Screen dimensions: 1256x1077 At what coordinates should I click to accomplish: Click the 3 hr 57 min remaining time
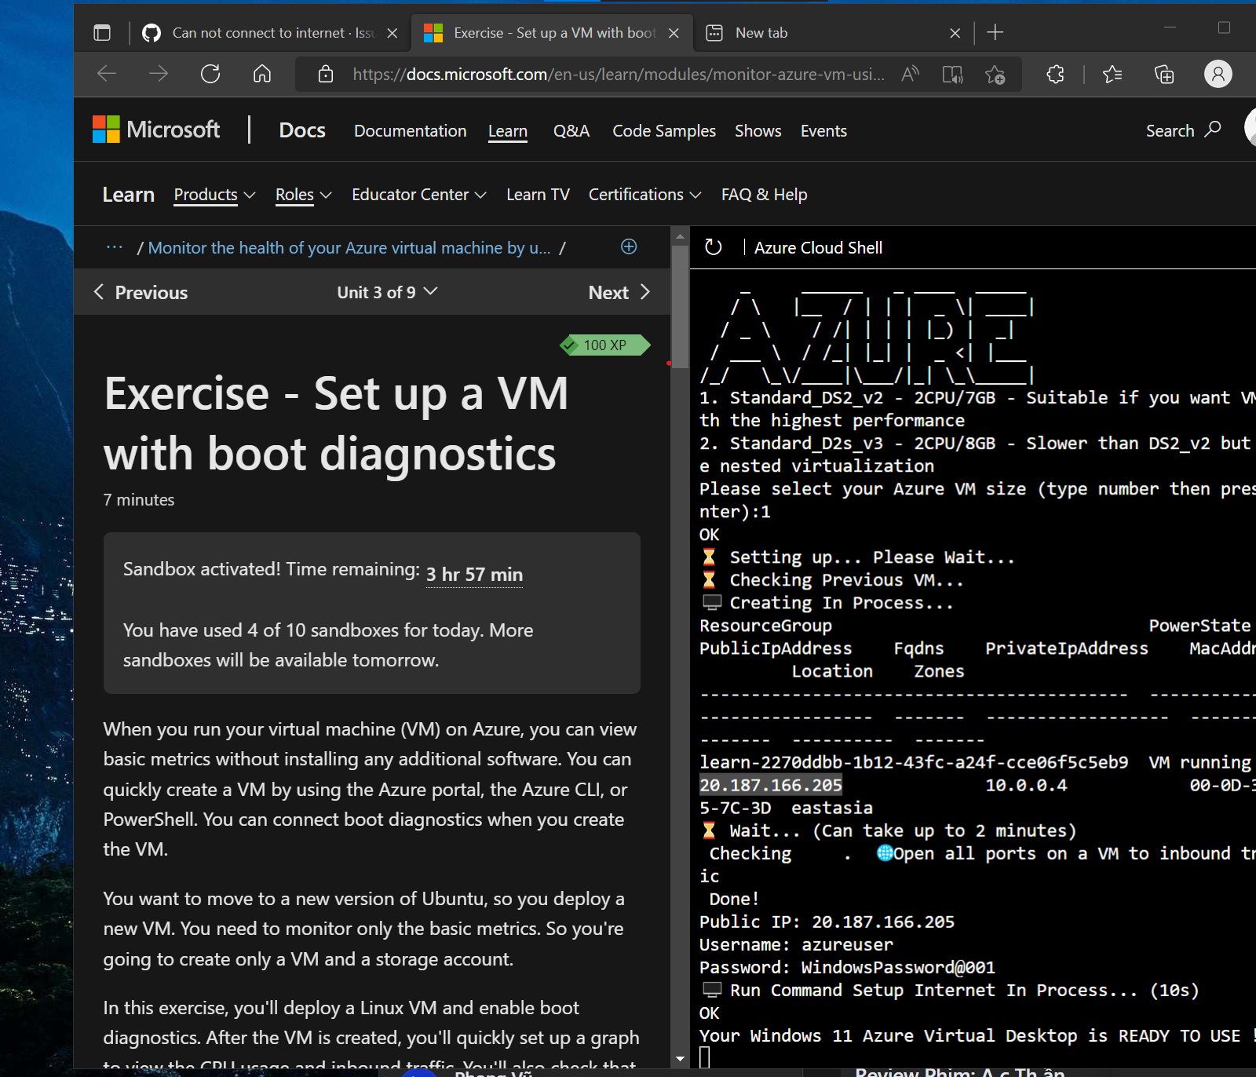tap(474, 575)
